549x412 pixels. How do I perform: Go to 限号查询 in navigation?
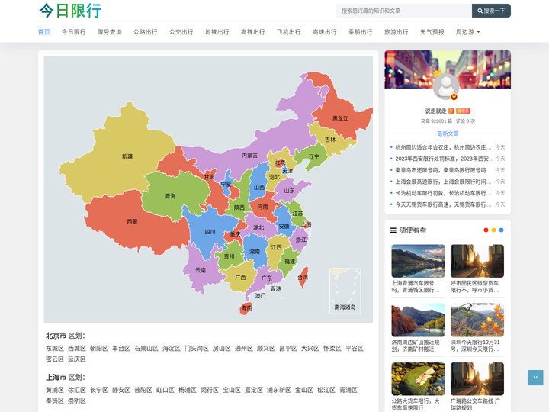(109, 32)
